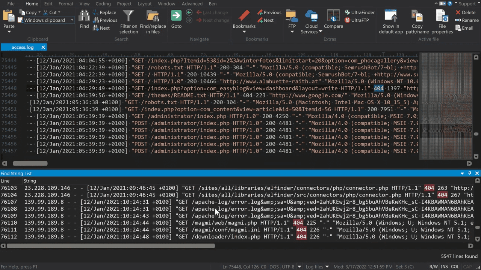The width and height of the screenshot is (481, 270).
Task: Expand the Bookmarks dropdown arrow
Action: pos(244,31)
